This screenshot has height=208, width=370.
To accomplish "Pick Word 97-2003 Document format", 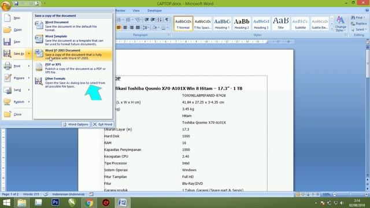I will [x=72, y=54].
